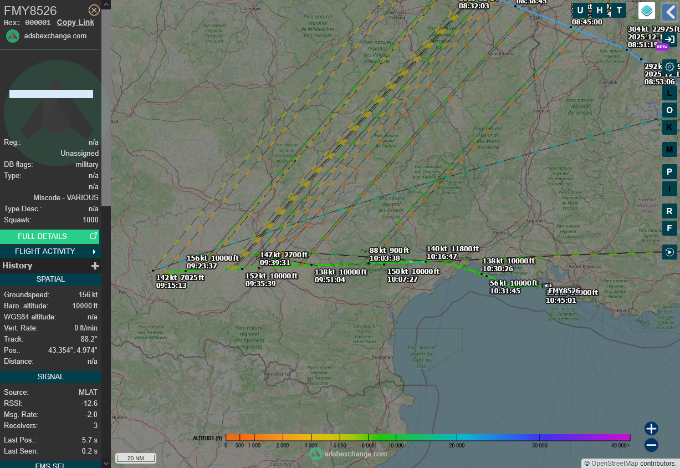Screen dimensions: 680x468
Task: Collapse the sidebar with the back arrow
Action: [669, 11]
